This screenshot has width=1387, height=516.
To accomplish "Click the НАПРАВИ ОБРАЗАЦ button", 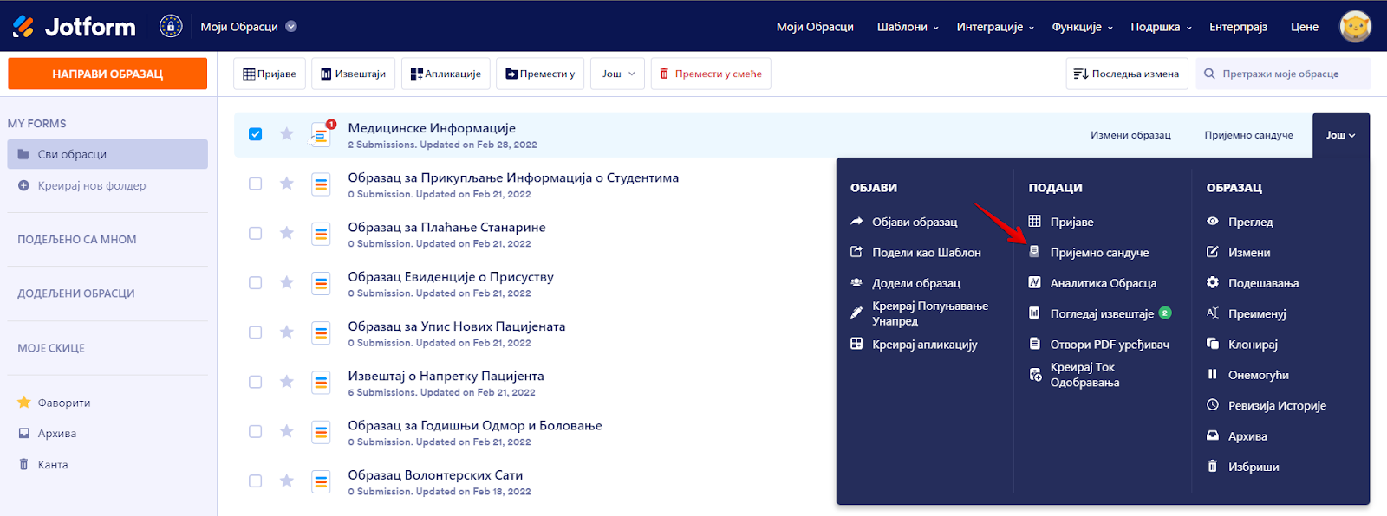I will pyautogui.click(x=107, y=74).
